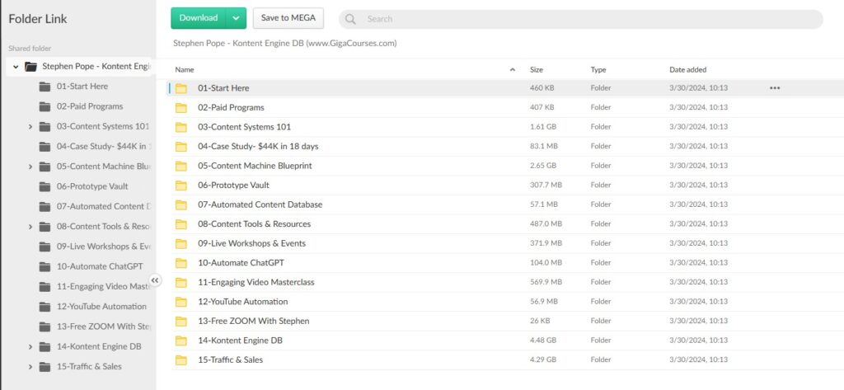Click folder icon of 10-Automate ChatGPT row
Screen dimensions: 844x390
(x=181, y=263)
